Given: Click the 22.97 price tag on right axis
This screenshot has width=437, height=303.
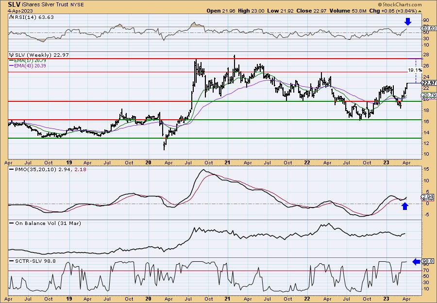Looking at the screenshot, I should (x=429, y=83).
